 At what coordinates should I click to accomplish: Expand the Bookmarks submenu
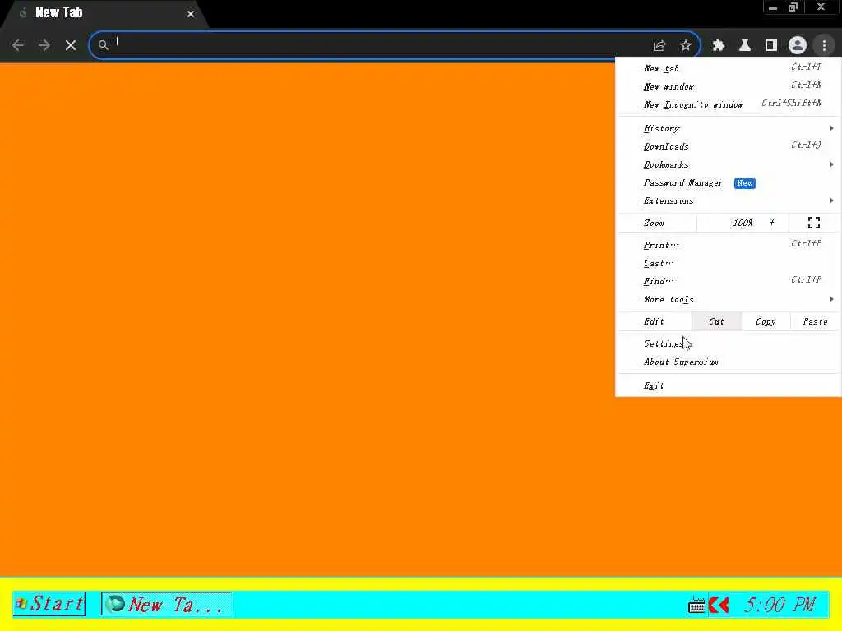point(729,164)
